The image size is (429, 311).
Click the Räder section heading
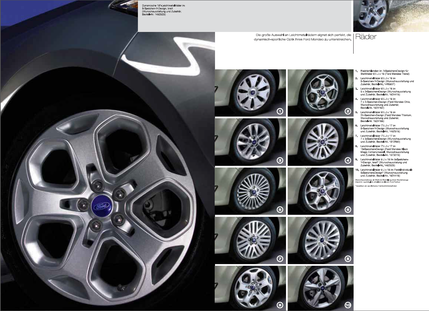365,37
